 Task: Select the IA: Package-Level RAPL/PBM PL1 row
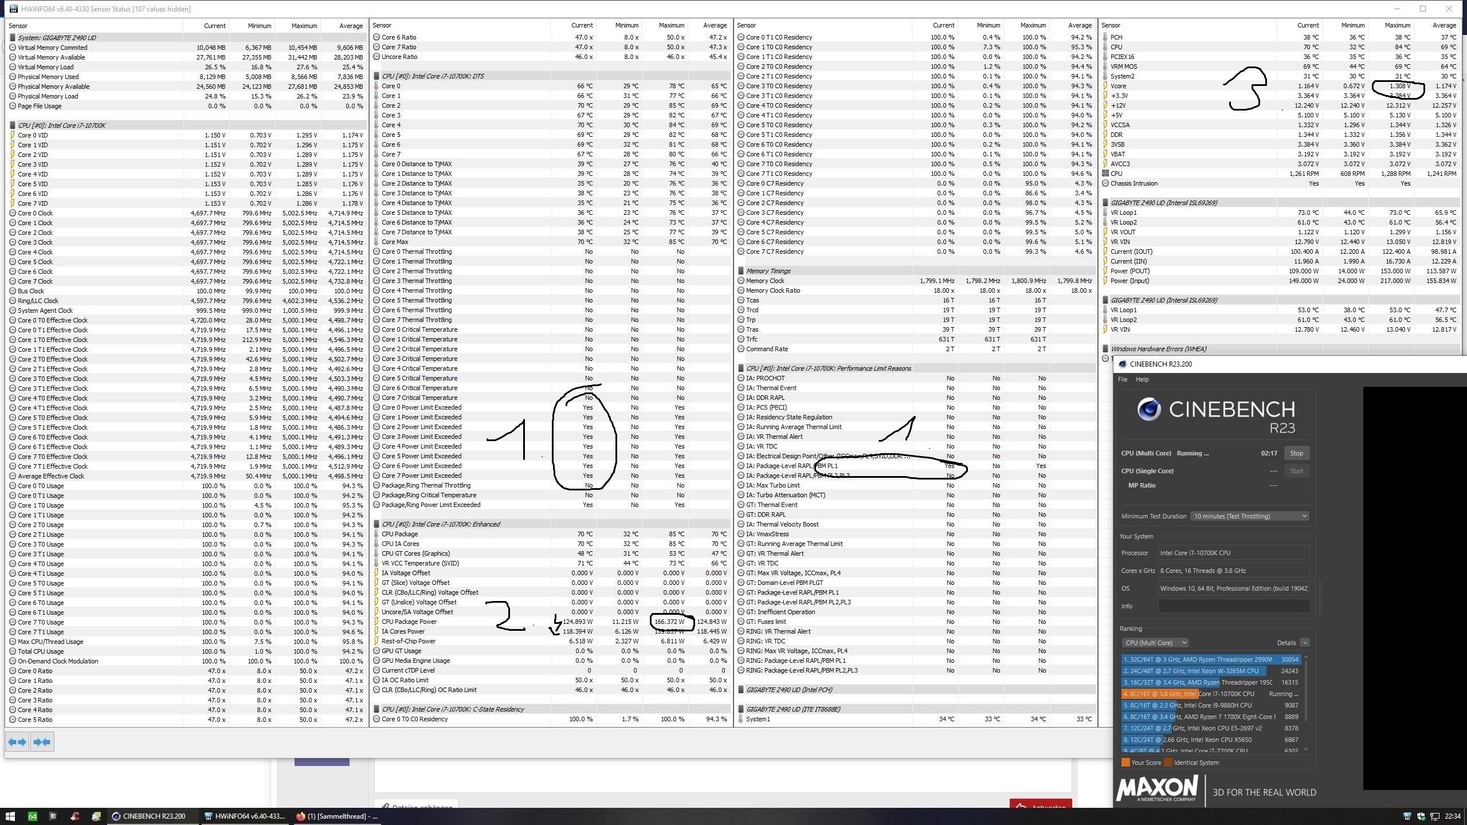pos(915,466)
